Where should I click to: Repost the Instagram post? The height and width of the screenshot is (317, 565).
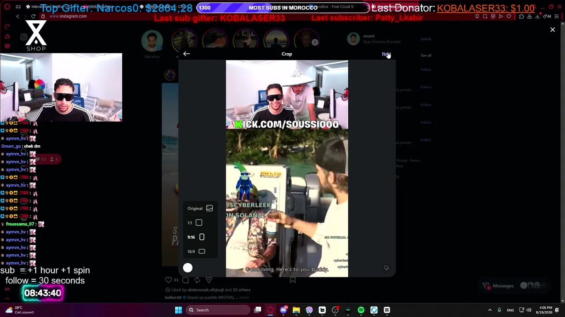point(197,280)
